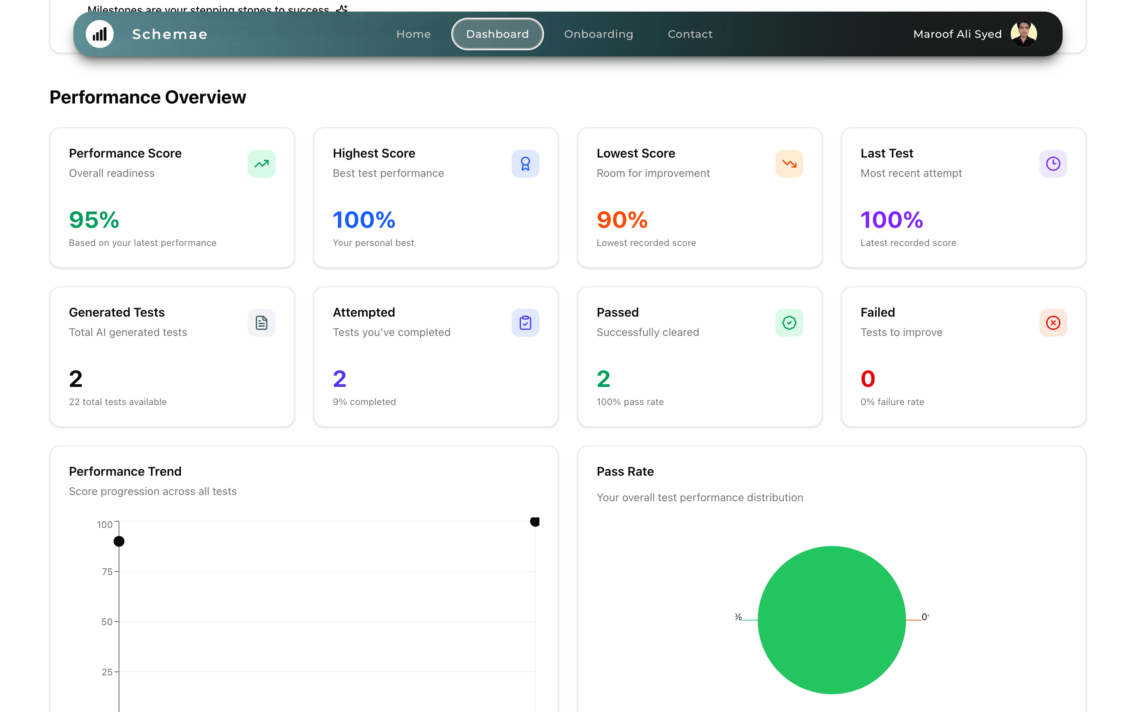Click the '100% pass rate' text

pyautogui.click(x=630, y=402)
